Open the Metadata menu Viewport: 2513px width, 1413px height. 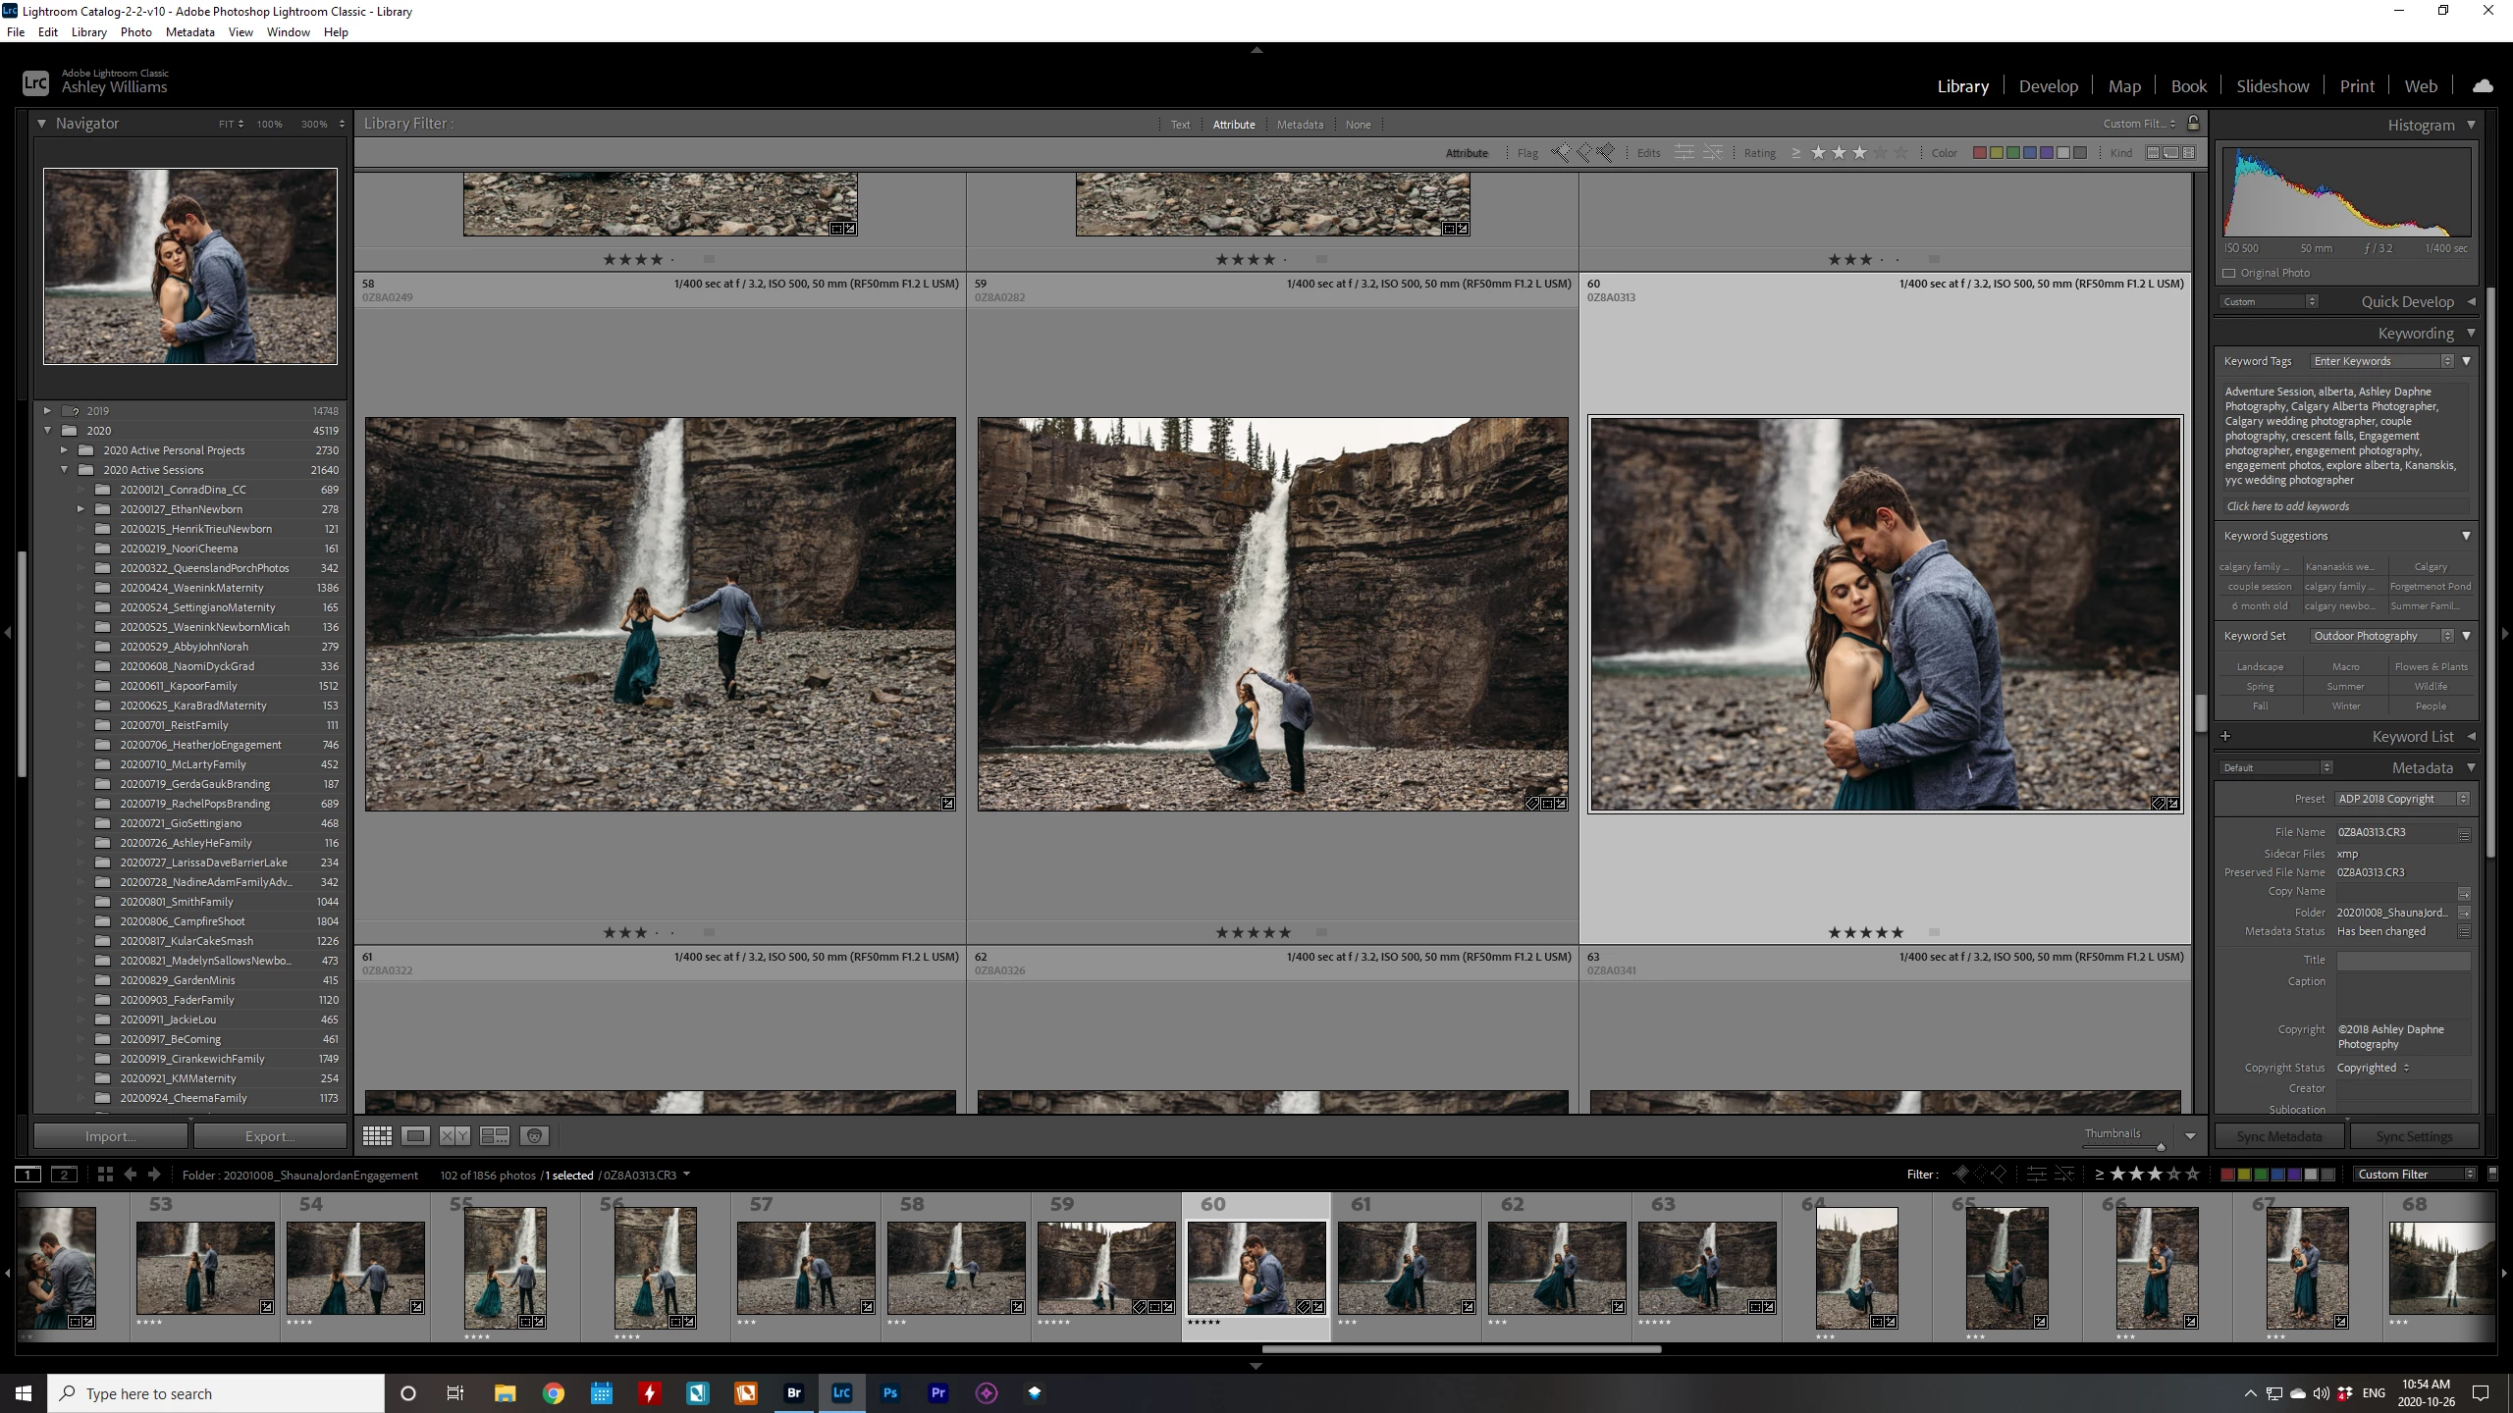tap(189, 31)
